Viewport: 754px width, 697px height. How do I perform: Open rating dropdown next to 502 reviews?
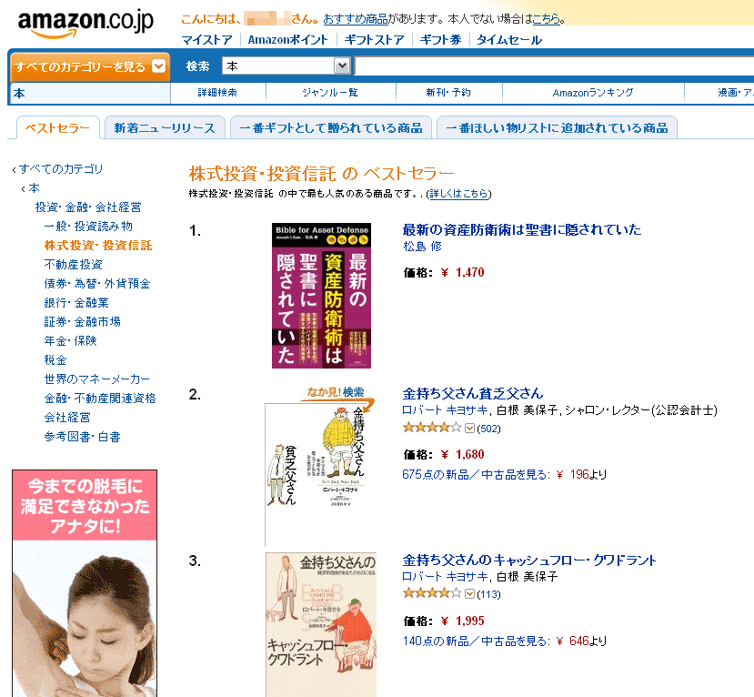click(x=470, y=428)
